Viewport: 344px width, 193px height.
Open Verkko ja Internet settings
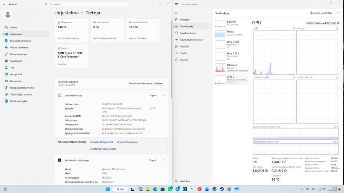point(19,47)
